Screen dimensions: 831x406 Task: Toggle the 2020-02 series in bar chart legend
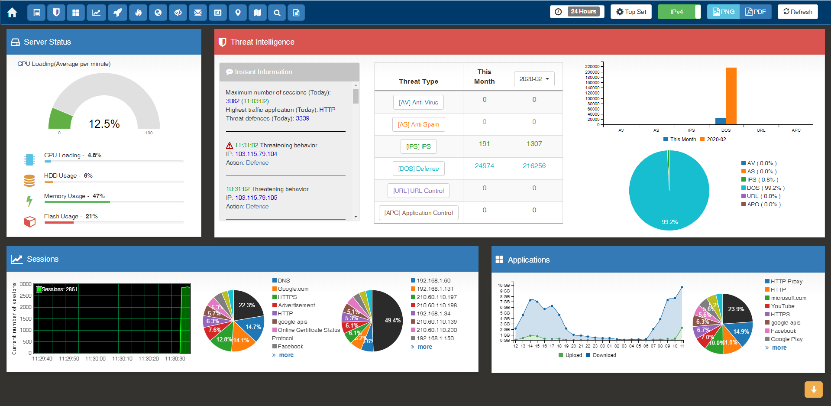(x=713, y=140)
